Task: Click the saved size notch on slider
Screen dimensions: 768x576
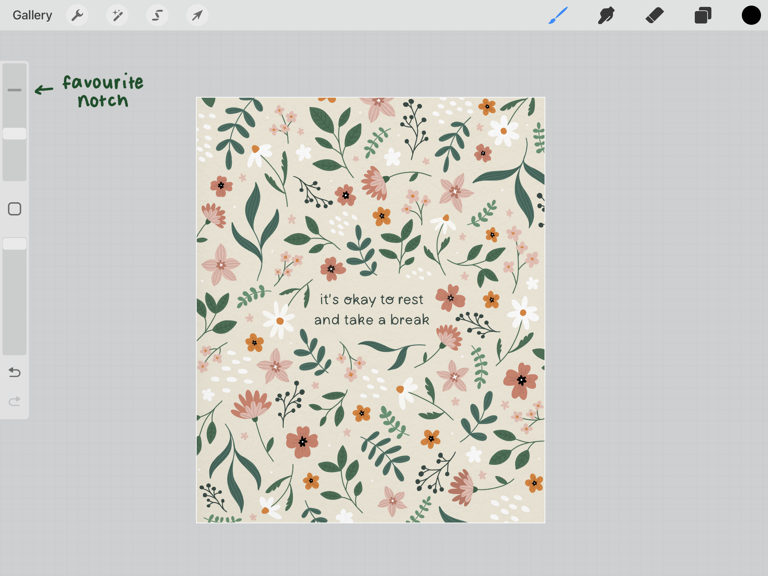Action: click(15, 90)
